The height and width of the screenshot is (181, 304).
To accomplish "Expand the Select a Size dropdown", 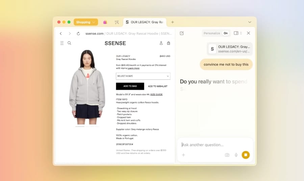I will 143,76.
